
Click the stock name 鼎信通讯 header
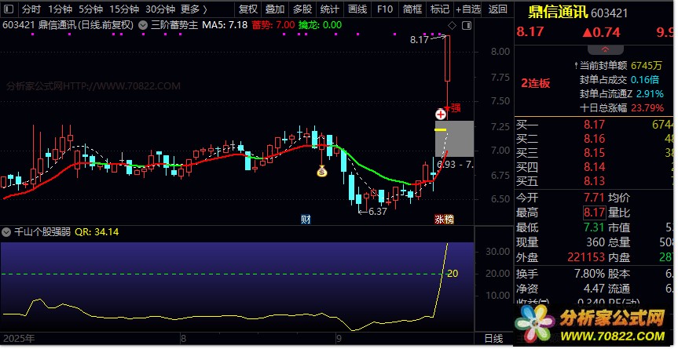[x=558, y=13]
